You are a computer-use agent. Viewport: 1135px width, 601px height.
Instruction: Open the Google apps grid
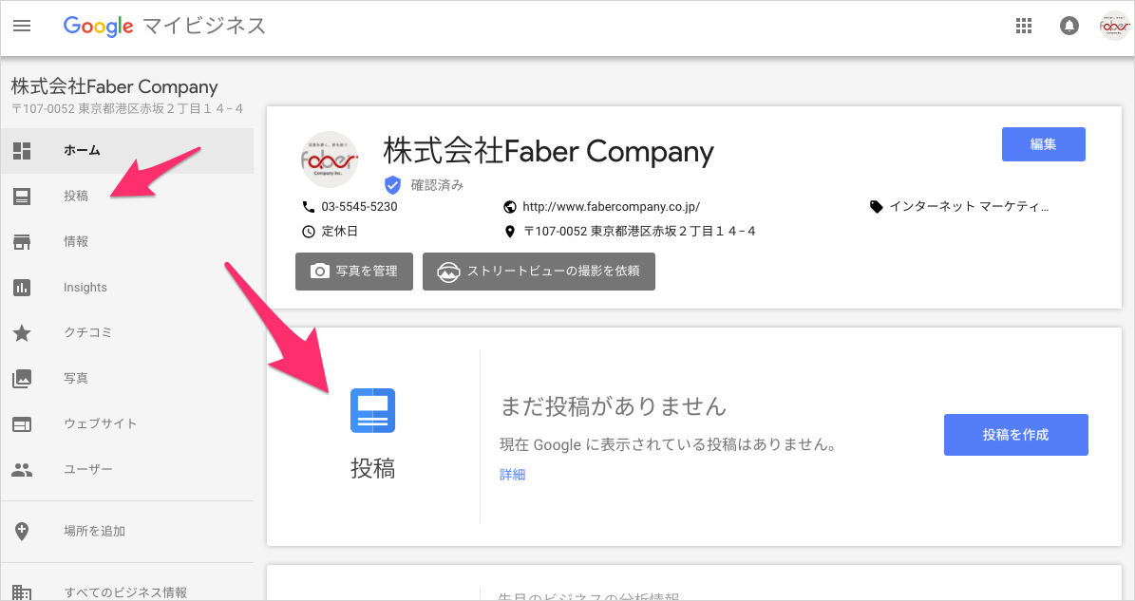1024,26
